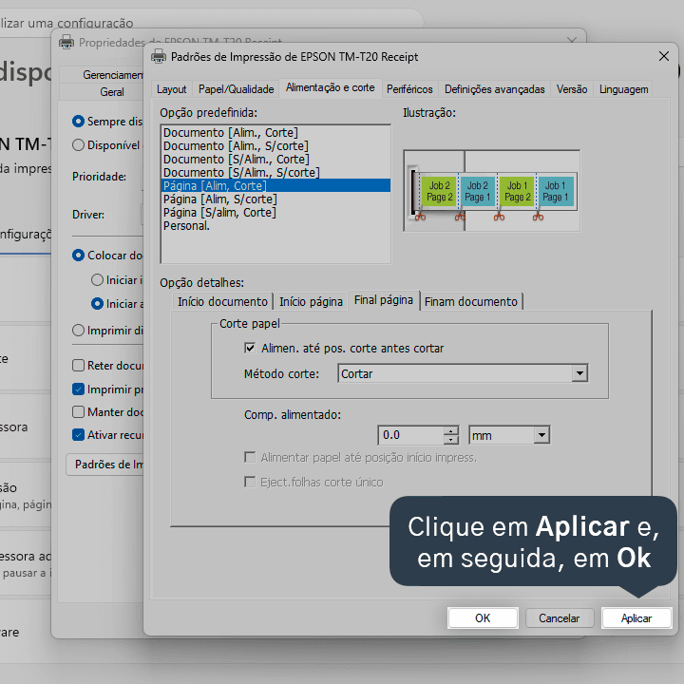The width and height of the screenshot is (684, 684).
Task: Select Página [Alim, S/corte] preset
Action: tap(275, 199)
